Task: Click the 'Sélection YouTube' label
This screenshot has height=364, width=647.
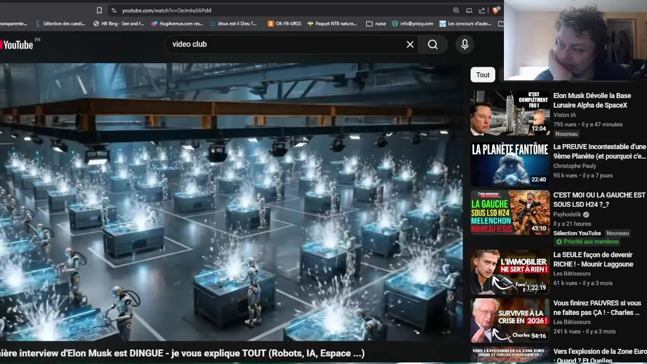Action: coord(577,233)
